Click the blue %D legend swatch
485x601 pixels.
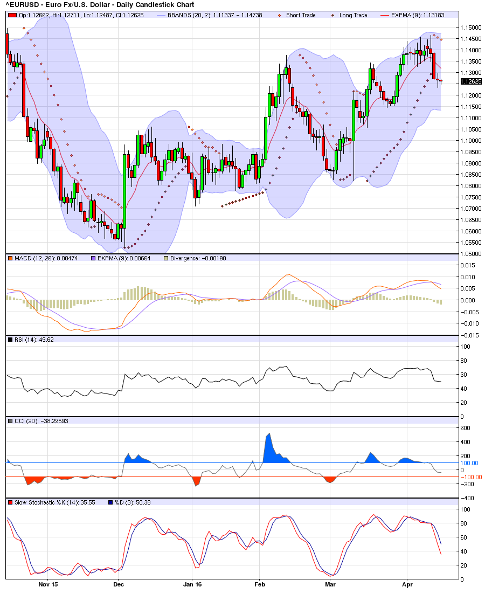click(110, 502)
